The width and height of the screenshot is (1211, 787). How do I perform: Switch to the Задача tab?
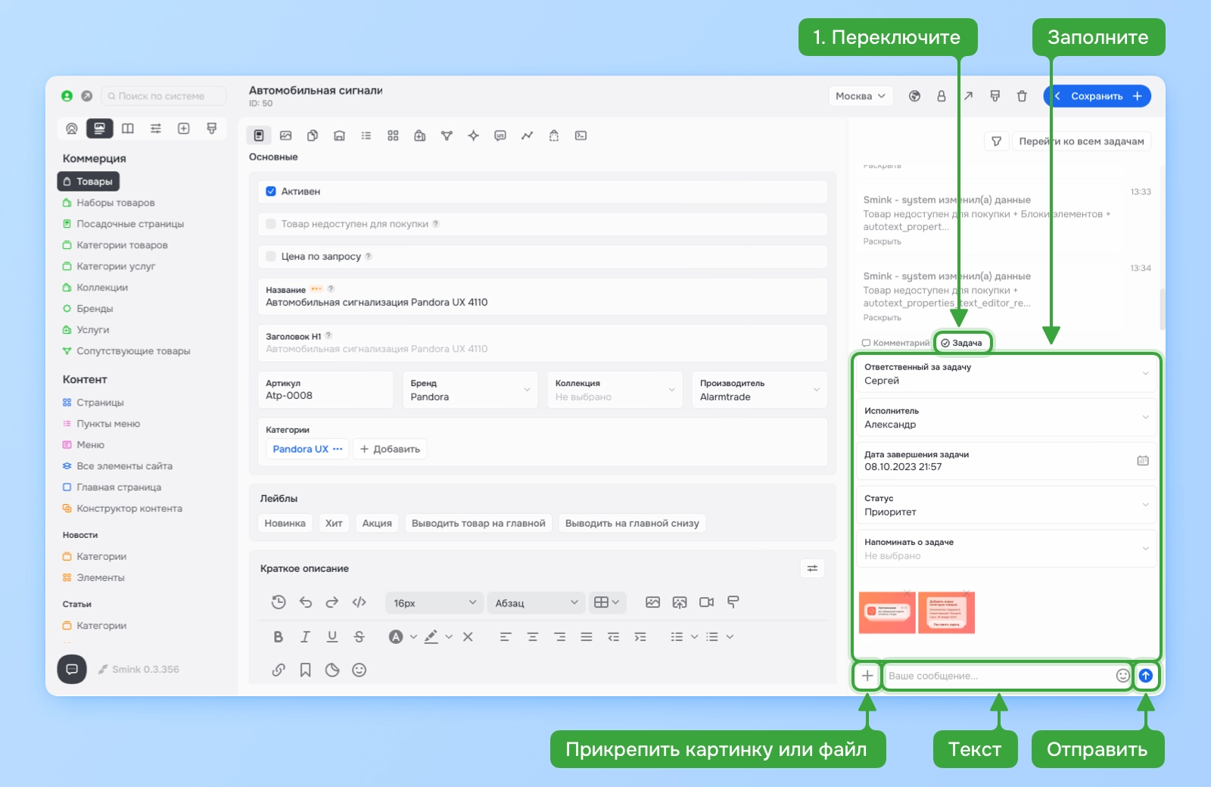pyautogui.click(x=961, y=343)
